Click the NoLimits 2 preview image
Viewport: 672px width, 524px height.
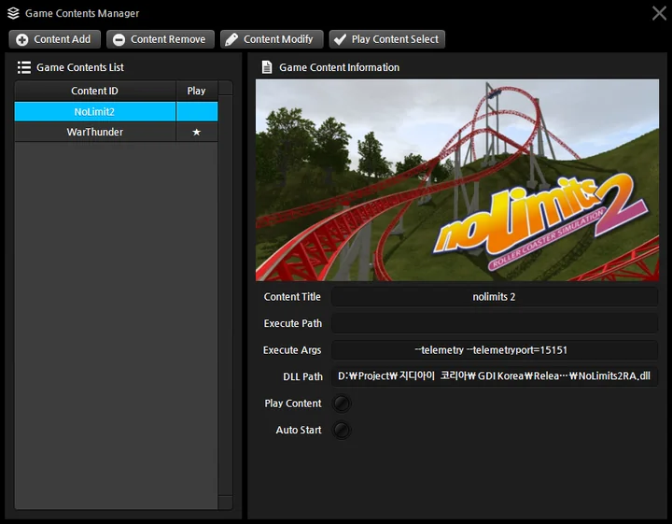pyautogui.click(x=457, y=180)
